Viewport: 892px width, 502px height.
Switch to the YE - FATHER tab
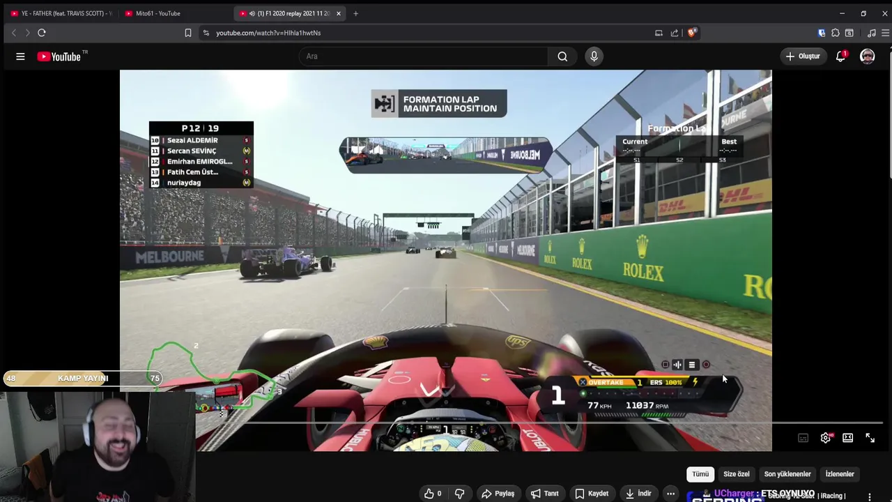61,13
